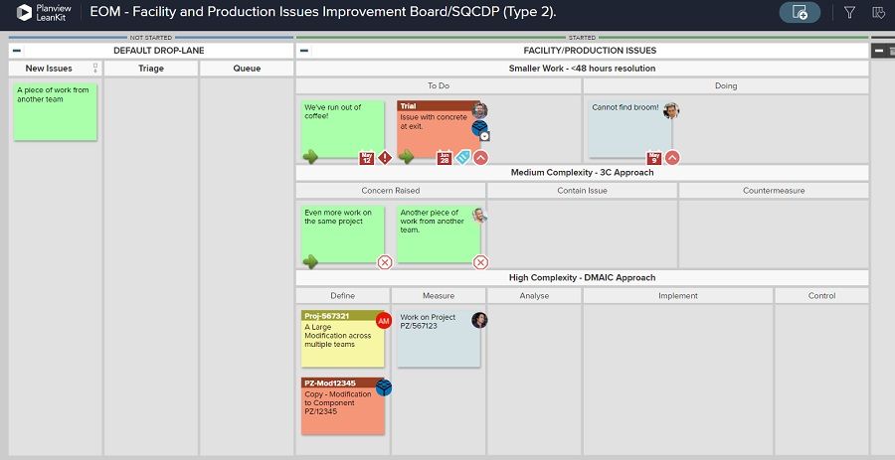Click blue cube icon on Trial card
This screenshot has height=460, width=895.
coord(479,128)
